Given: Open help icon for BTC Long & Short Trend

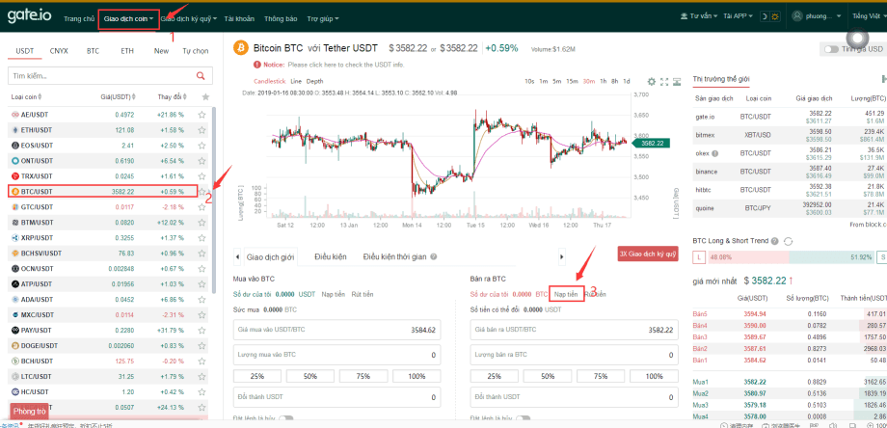Looking at the screenshot, I should pos(774,241).
